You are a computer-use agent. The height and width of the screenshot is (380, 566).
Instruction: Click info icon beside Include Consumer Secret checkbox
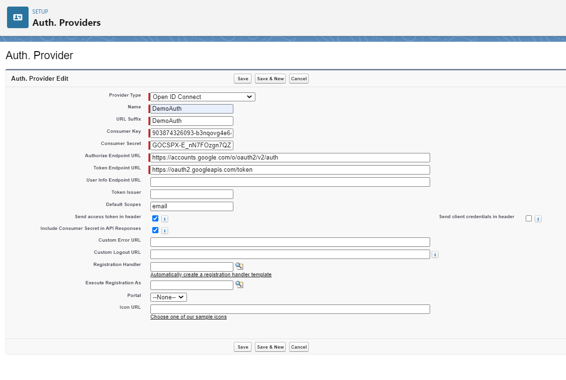164,231
